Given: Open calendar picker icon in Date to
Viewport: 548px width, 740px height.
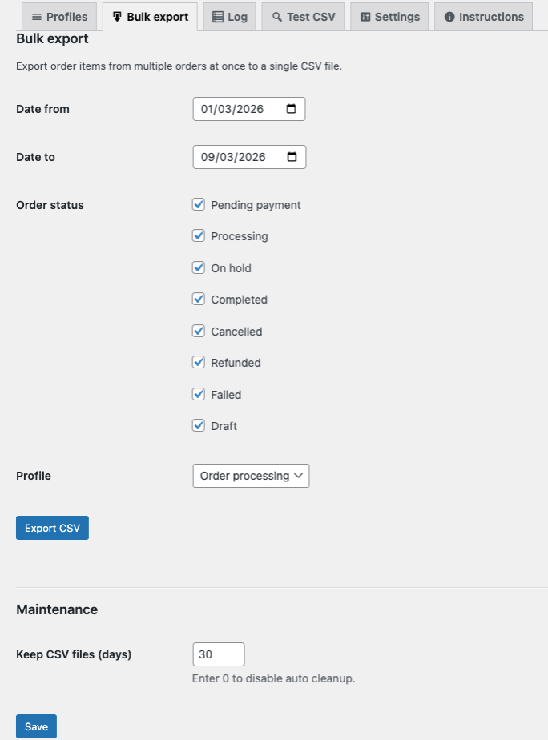Looking at the screenshot, I should pos(291,157).
